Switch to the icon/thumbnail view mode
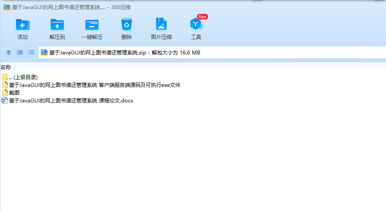This screenshot has height=211, width=386. pyautogui.click(x=20, y=52)
